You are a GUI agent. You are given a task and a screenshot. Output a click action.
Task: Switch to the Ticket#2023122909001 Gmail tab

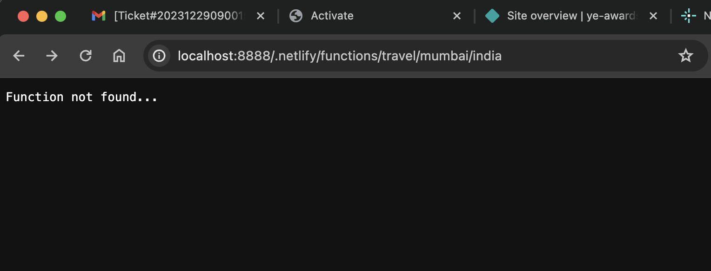(179, 16)
